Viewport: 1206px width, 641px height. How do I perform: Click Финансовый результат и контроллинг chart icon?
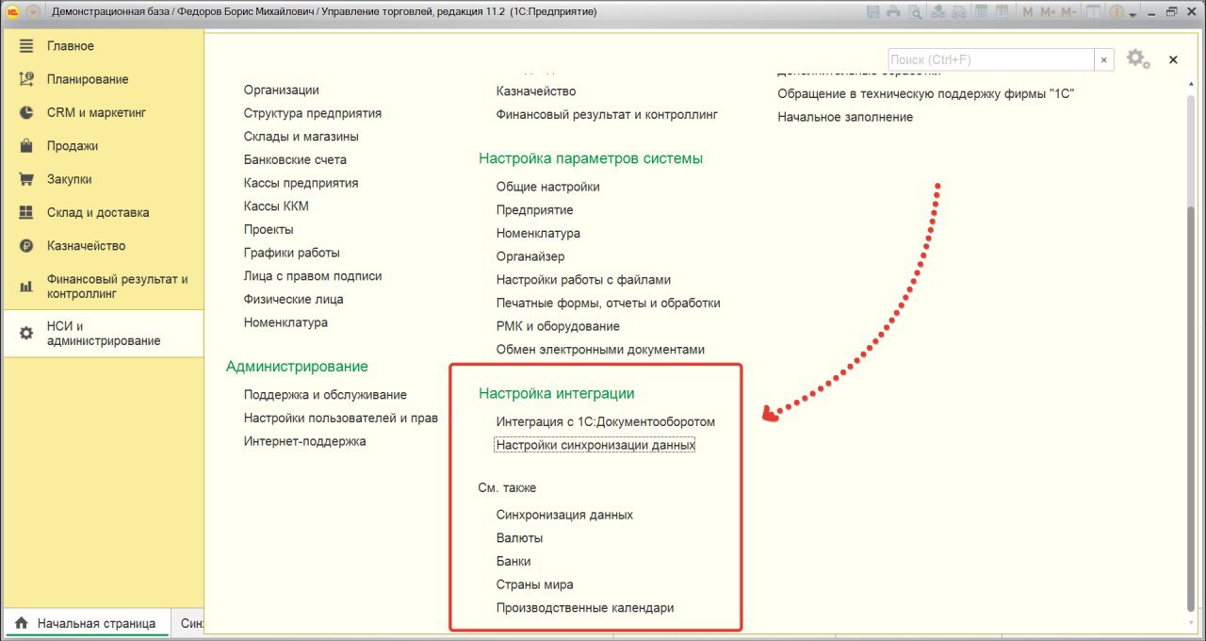click(26, 287)
